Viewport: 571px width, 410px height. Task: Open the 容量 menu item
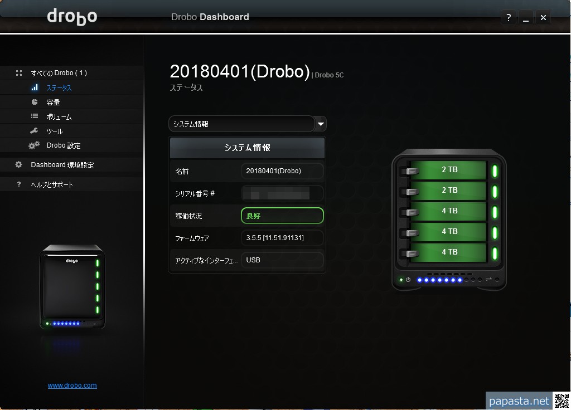click(x=53, y=102)
